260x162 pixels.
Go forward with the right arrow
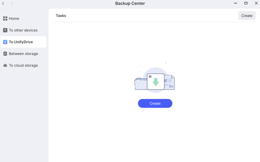point(12,3)
